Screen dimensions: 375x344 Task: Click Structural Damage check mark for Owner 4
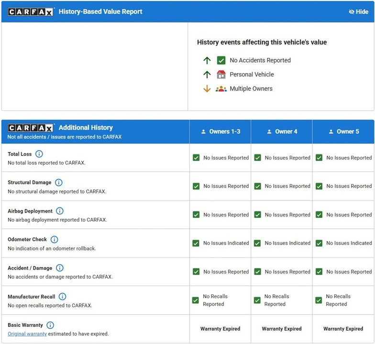coord(257,186)
